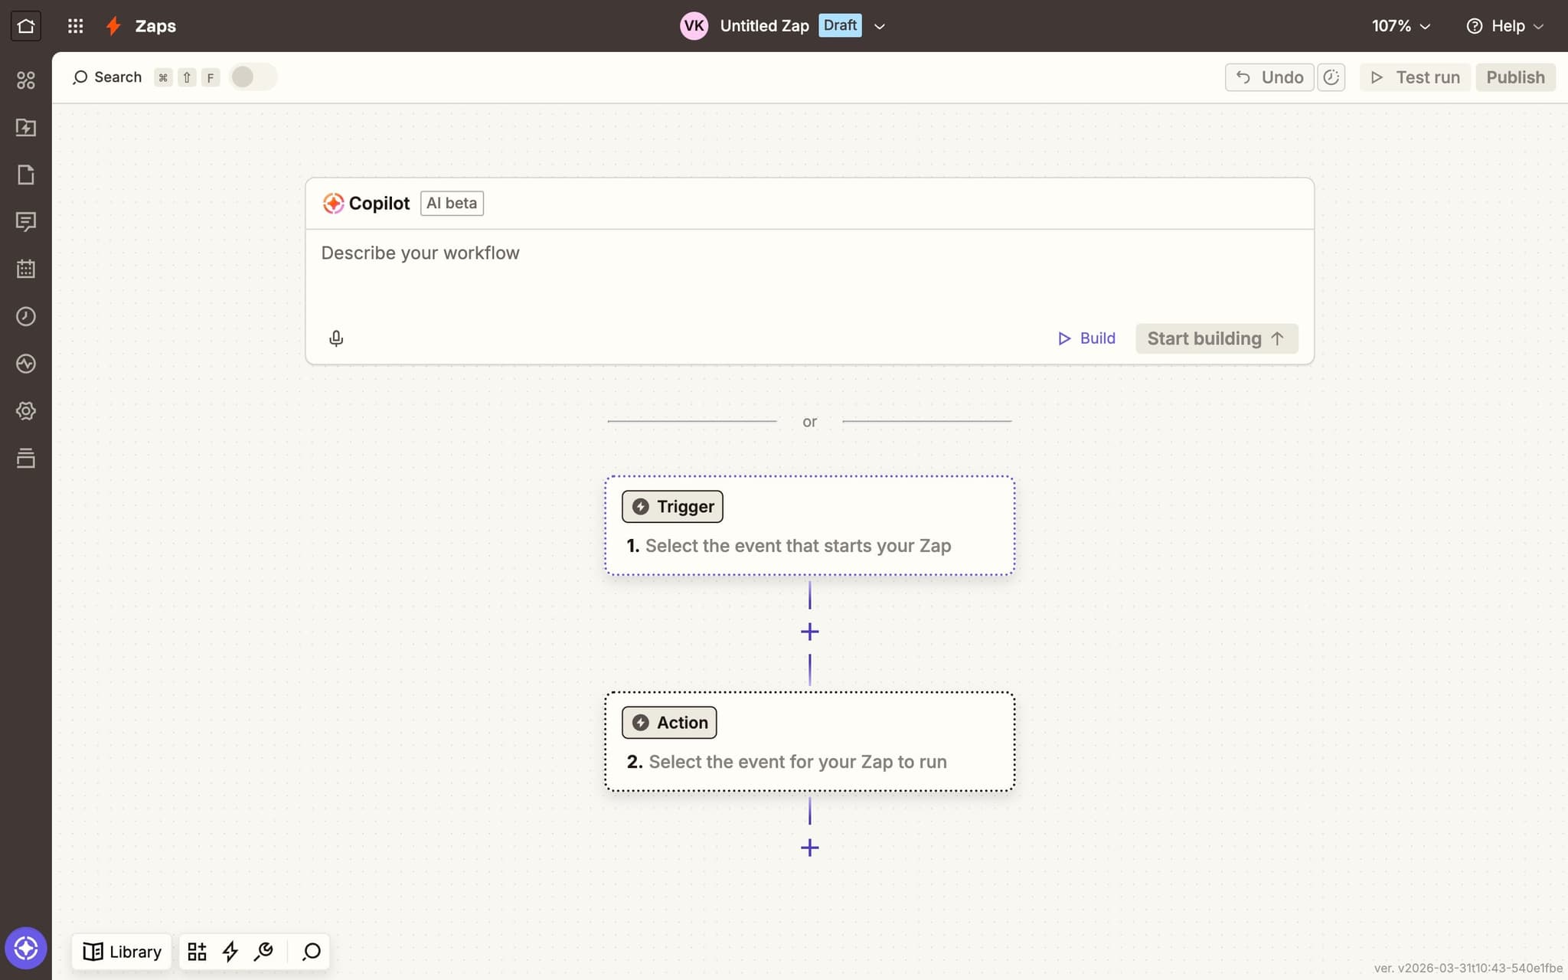
Task: Click the microphone icon in Copilot box
Action: tap(336, 338)
